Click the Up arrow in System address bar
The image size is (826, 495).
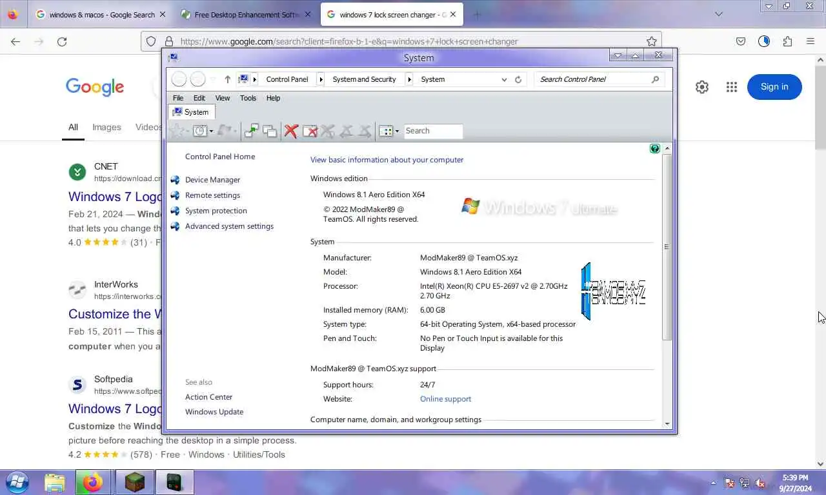tap(227, 79)
